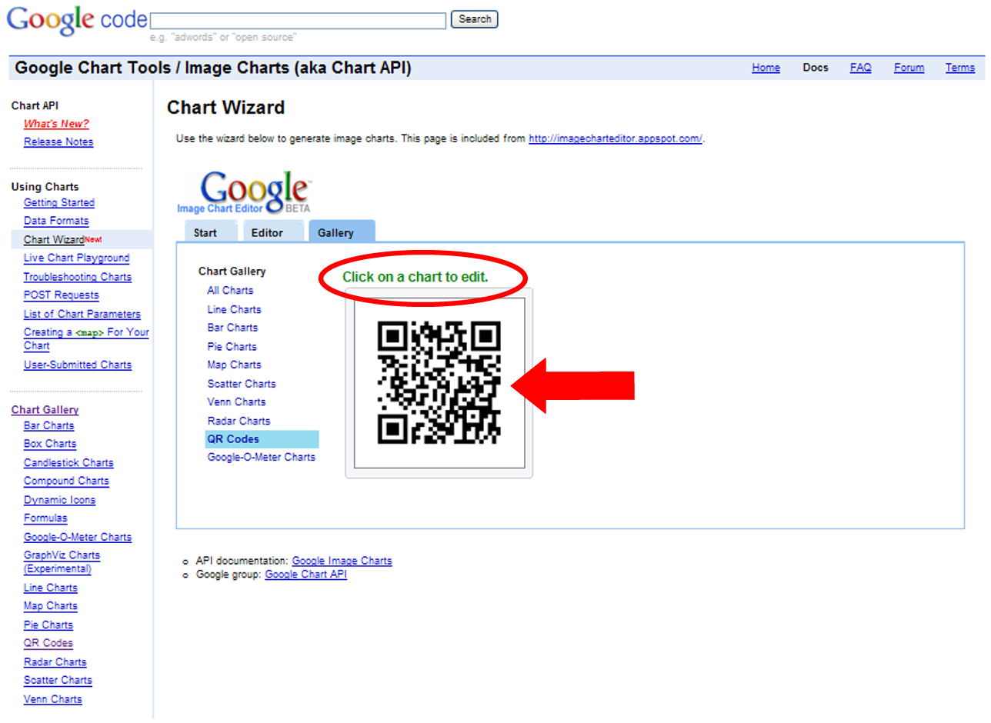Open the Terms header link
The width and height of the screenshot is (991, 723).
coord(959,68)
